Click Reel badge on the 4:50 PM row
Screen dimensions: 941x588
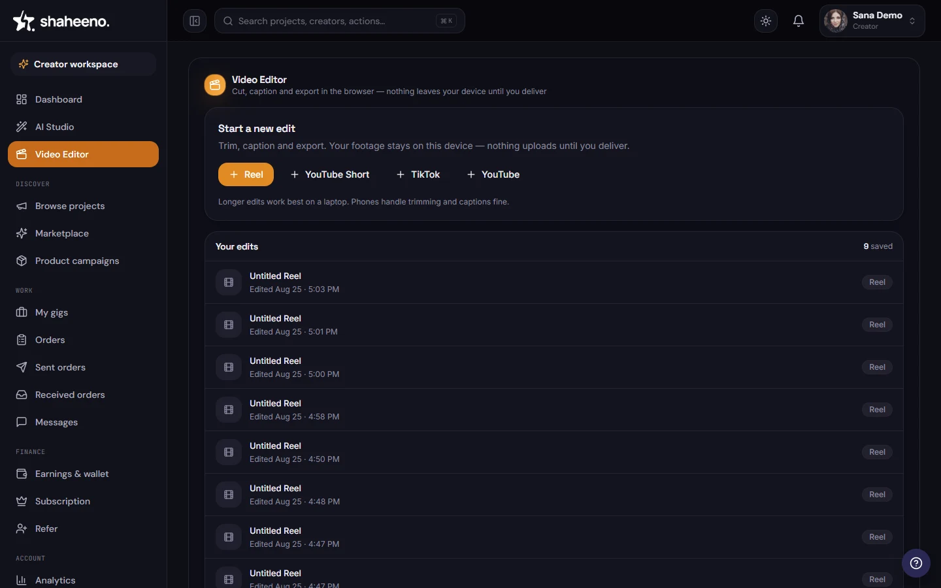tap(877, 452)
